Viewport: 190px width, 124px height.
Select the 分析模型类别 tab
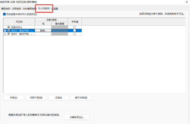click(x=29, y=9)
